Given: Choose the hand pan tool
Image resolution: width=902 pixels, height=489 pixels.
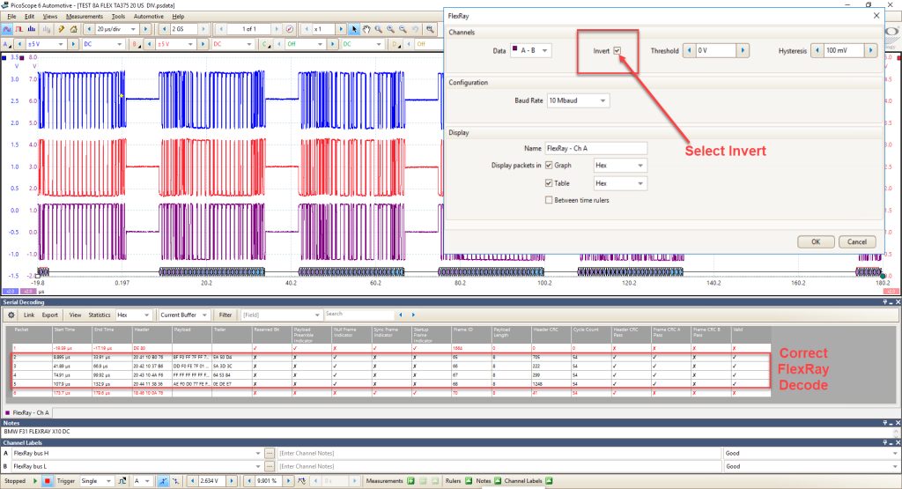Looking at the screenshot, I should (366, 29).
